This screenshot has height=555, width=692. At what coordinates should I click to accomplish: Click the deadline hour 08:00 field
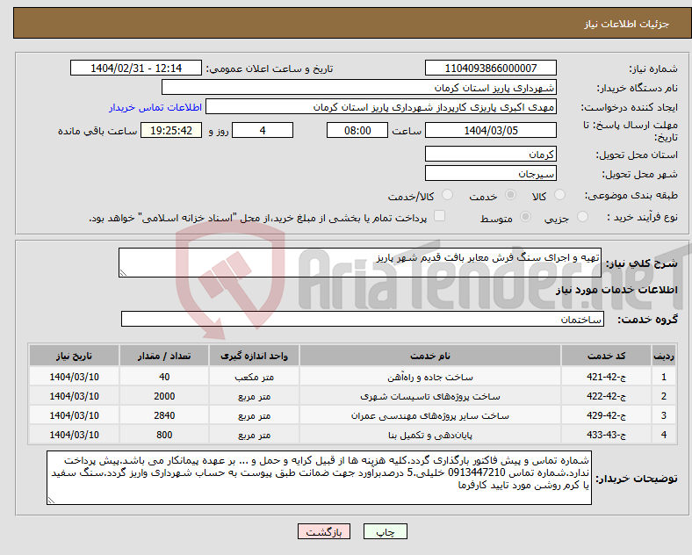(x=357, y=130)
